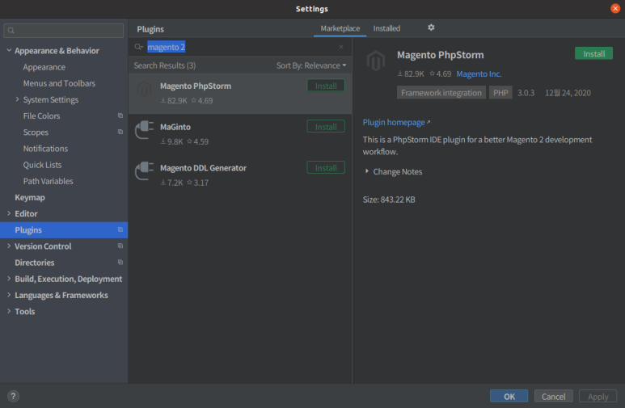Select the Magento DDL Generator plug icon

click(x=144, y=171)
